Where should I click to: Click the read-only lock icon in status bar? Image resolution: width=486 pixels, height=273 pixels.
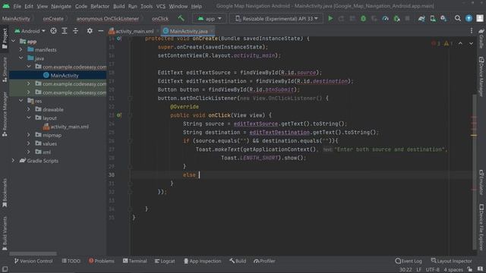(x=470, y=269)
